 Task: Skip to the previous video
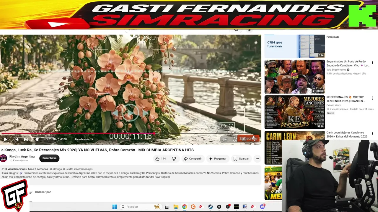point(17,139)
